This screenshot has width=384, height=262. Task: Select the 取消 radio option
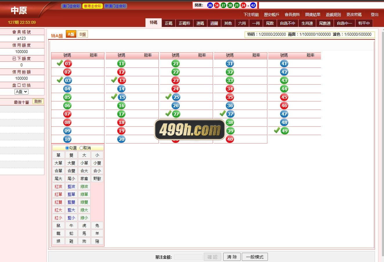pos(81,148)
